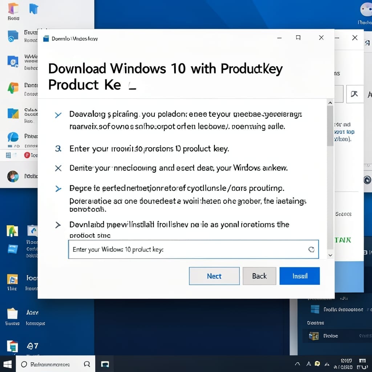
Task: Open the Edge browser icon in left list
Action: point(13,137)
